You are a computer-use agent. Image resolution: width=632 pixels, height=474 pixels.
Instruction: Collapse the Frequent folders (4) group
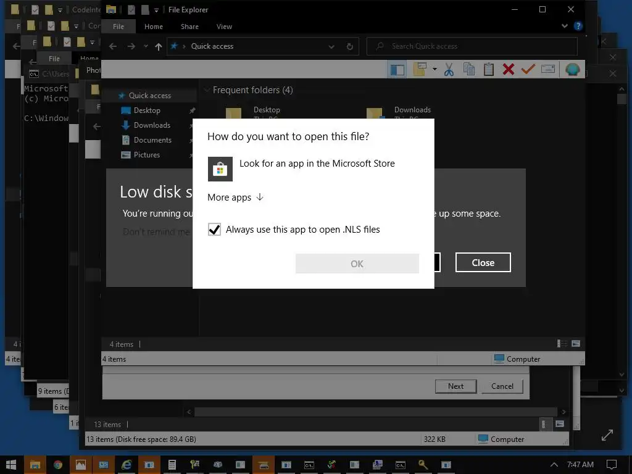click(x=207, y=90)
